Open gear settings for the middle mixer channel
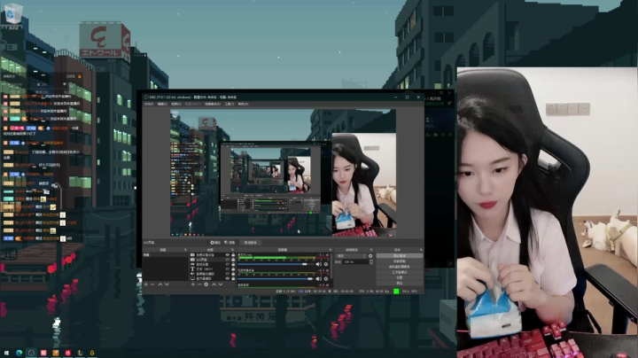 (326, 279)
